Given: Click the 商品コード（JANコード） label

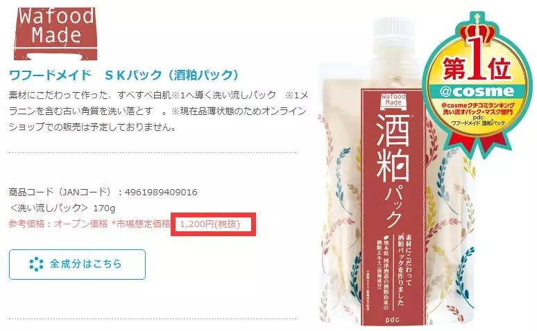Looking at the screenshot, I should [x=60, y=193].
